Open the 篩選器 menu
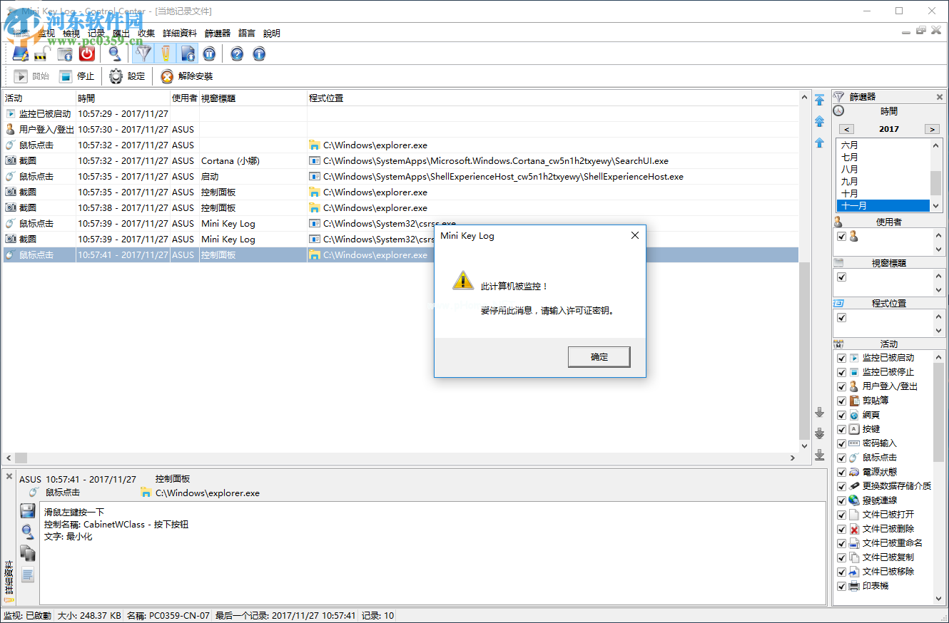The image size is (949, 623). [218, 33]
